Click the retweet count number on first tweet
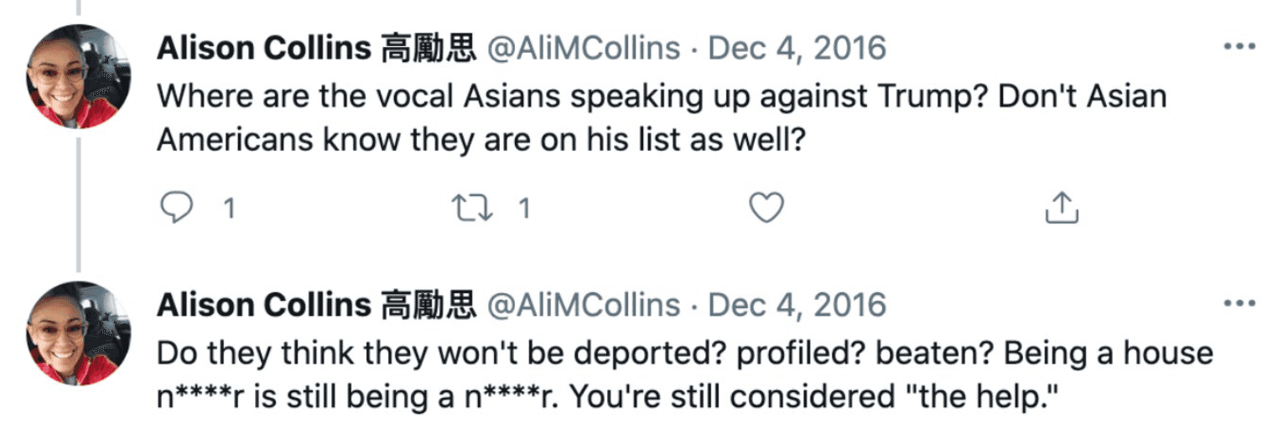The height and width of the screenshot is (428, 1278). click(x=524, y=209)
